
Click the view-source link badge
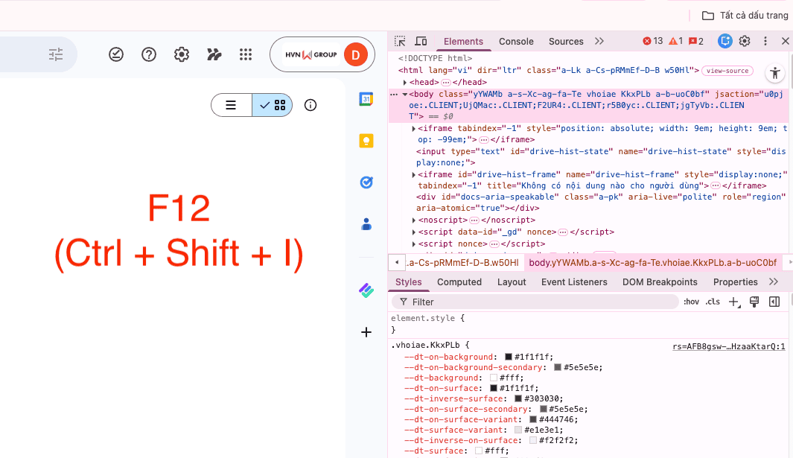click(727, 71)
